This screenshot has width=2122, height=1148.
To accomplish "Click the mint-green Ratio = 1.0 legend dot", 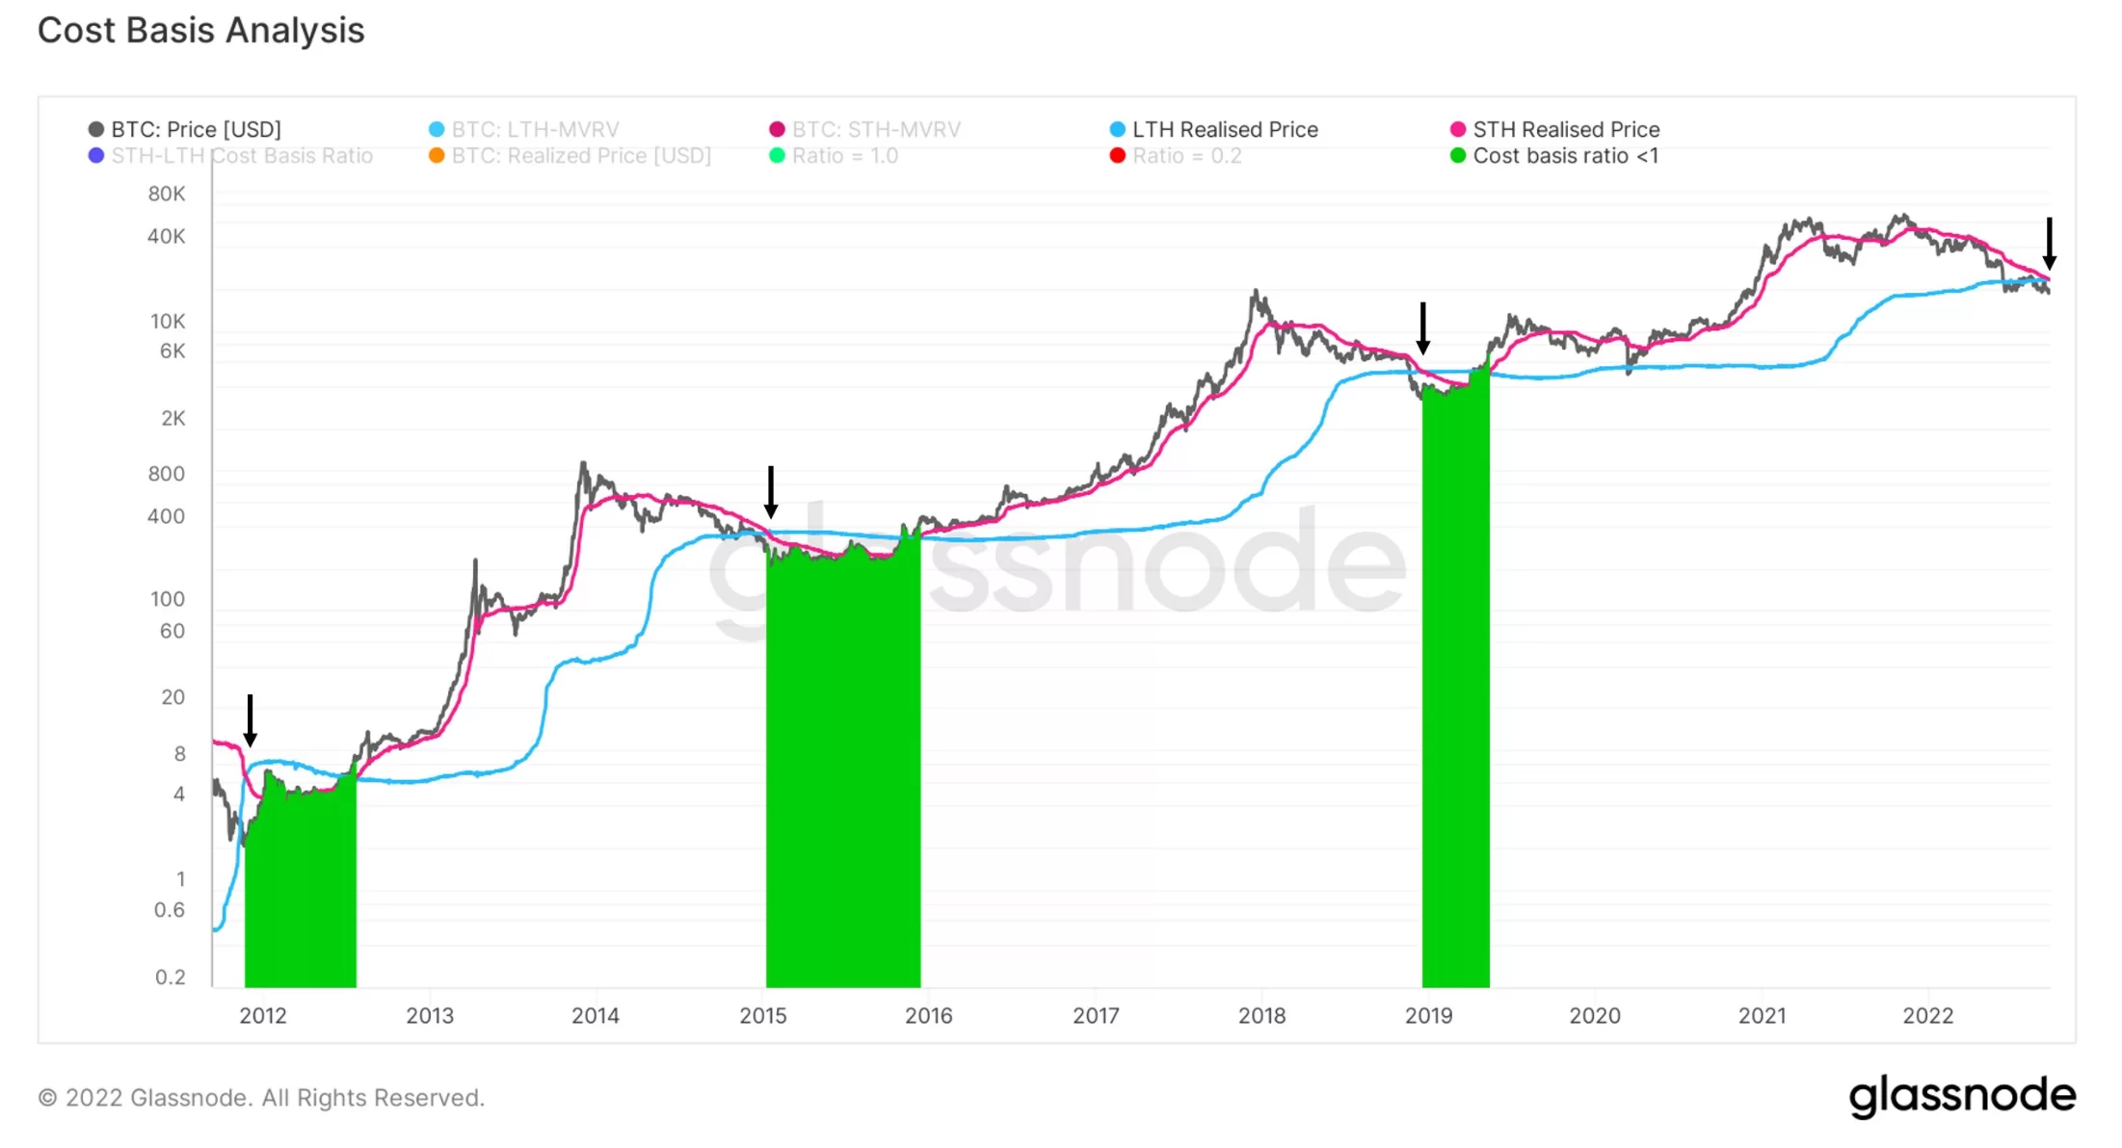I will 778,156.
